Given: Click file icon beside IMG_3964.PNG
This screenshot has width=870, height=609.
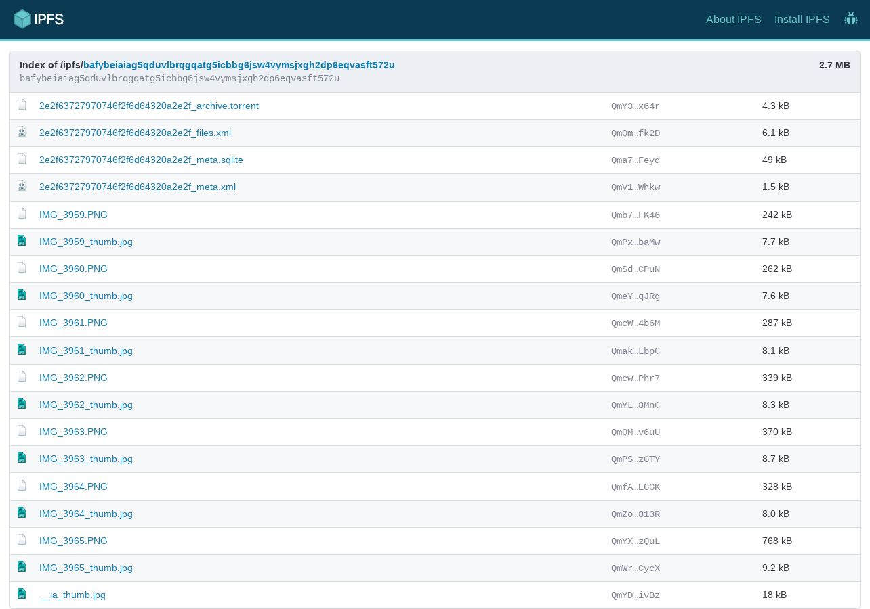Looking at the screenshot, I should click(x=22, y=486).
